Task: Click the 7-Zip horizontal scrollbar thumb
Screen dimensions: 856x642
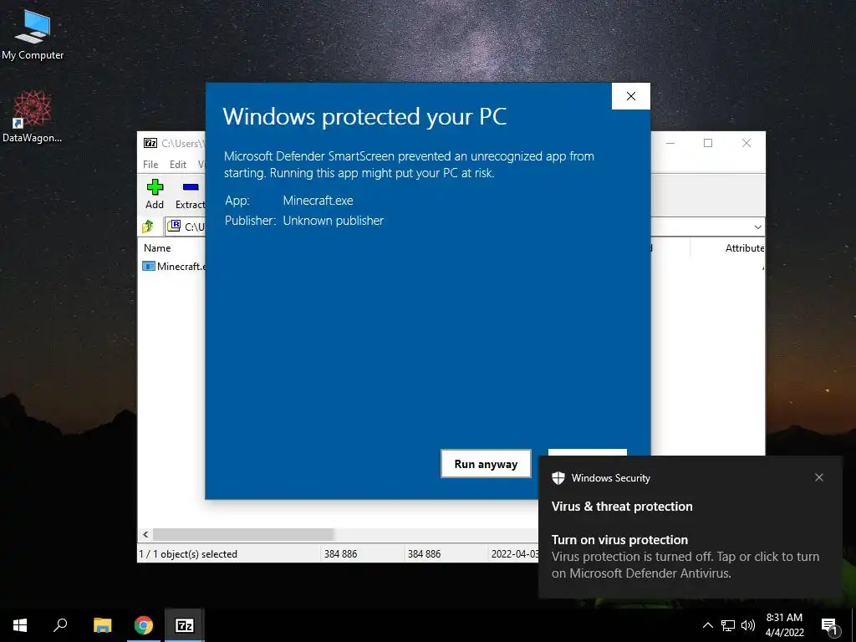Action: click(x=243, y=534)
